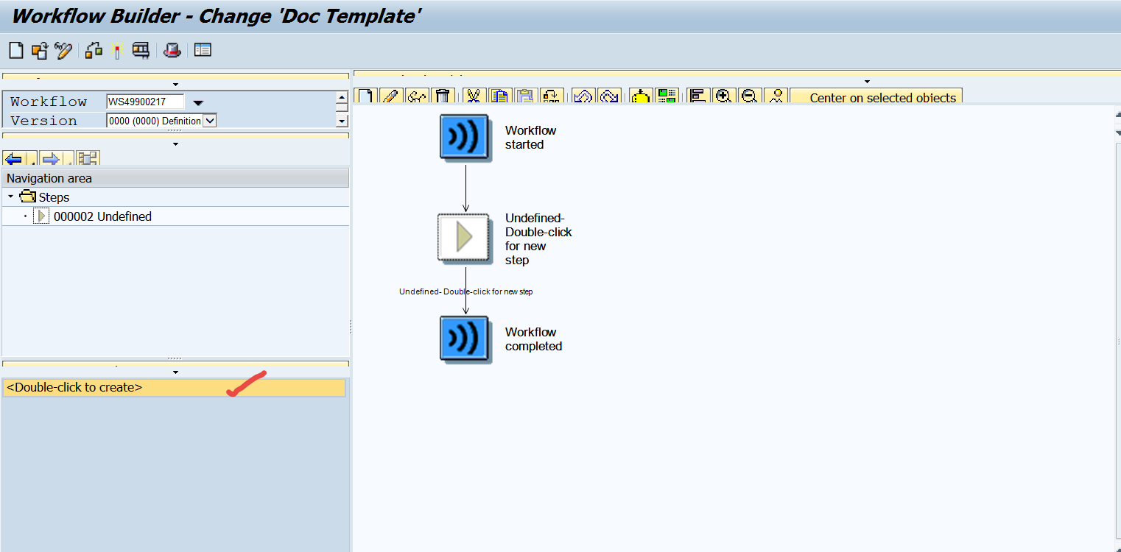
Task: Click the back navigation arrow above Navigation area
Action: click(13, 158)
